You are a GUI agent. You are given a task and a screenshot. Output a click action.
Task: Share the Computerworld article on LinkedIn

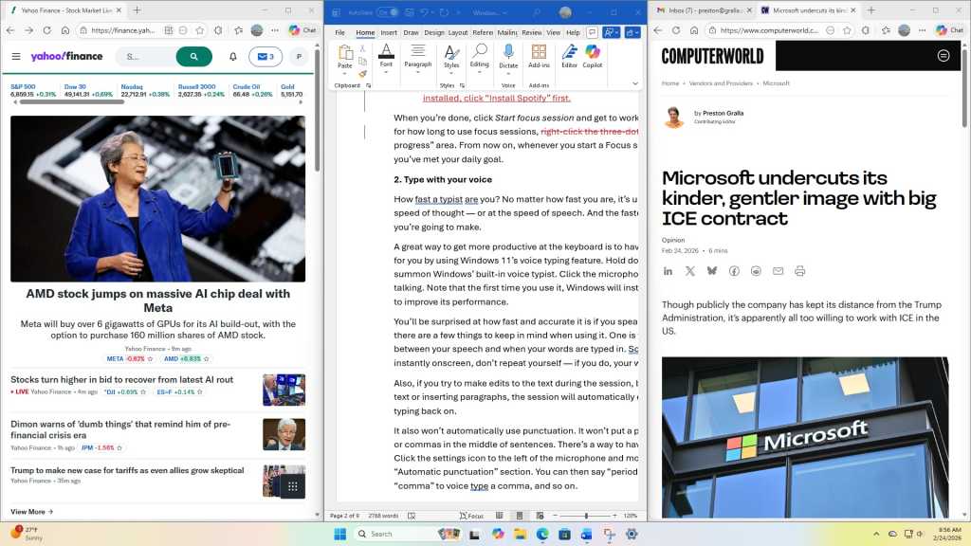tap(668, 271)
